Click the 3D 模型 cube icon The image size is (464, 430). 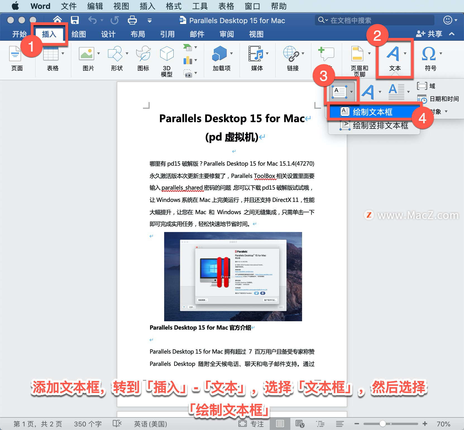(167, 54)
